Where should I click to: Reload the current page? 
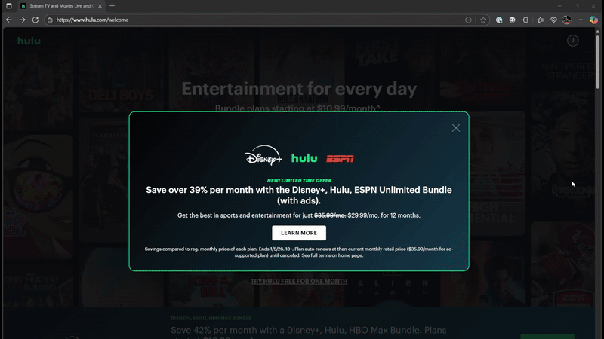coord(35,20)
